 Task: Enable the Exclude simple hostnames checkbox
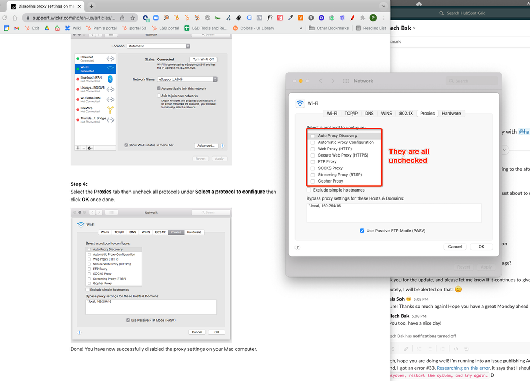(x=308, y=189)
